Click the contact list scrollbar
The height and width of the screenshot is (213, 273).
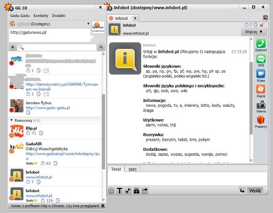pos(103,132)
